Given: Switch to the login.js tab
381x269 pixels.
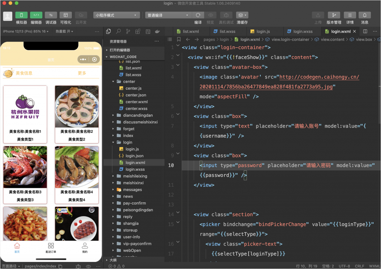Looking at the screenshot, I should click(263, 32).
